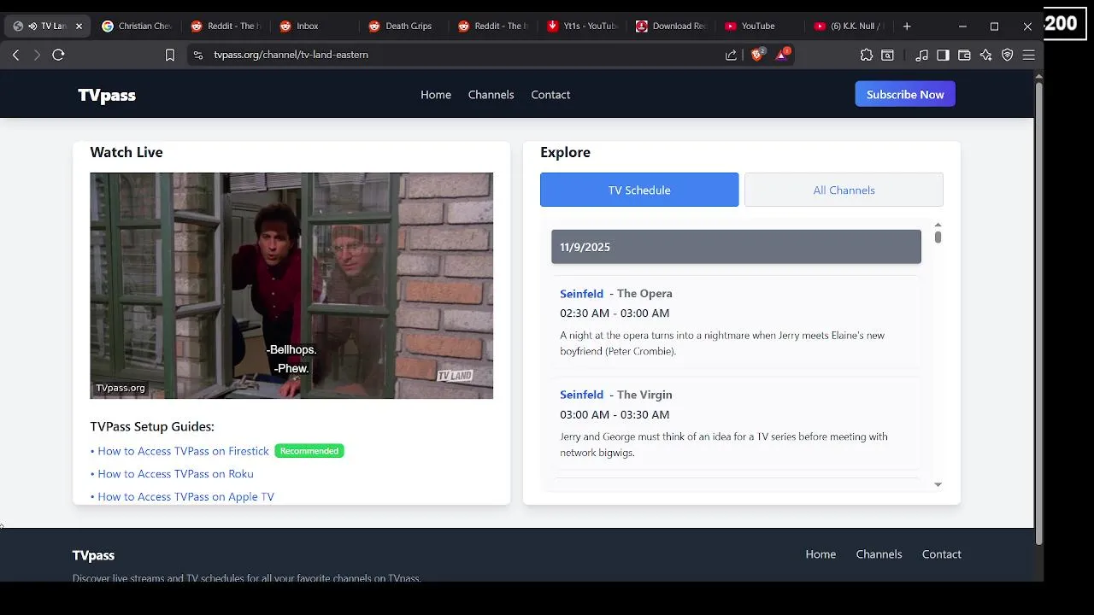Open How to Access TVPass on Firestick
This screenshot has width=1094, height=615.
pos(183,451)
